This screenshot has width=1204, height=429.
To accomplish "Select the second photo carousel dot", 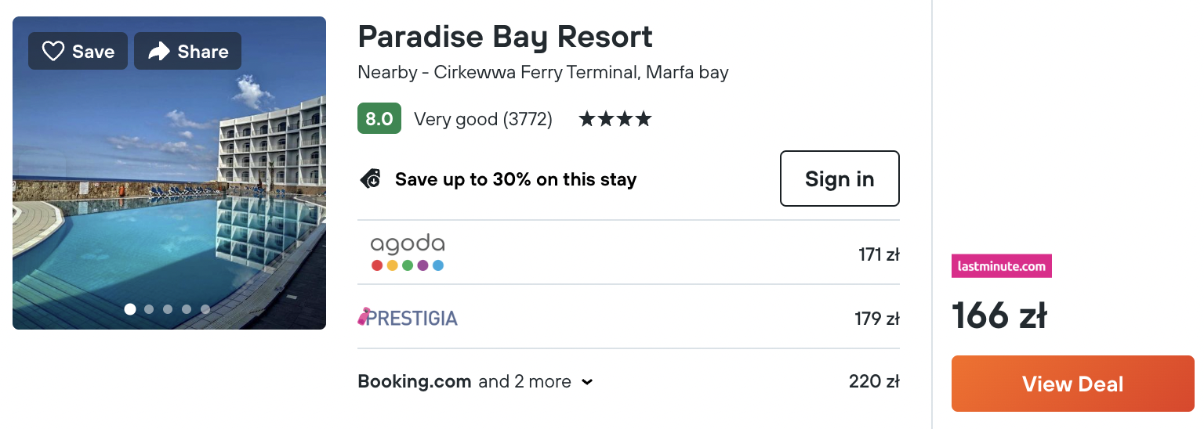I will click(149, 309).
